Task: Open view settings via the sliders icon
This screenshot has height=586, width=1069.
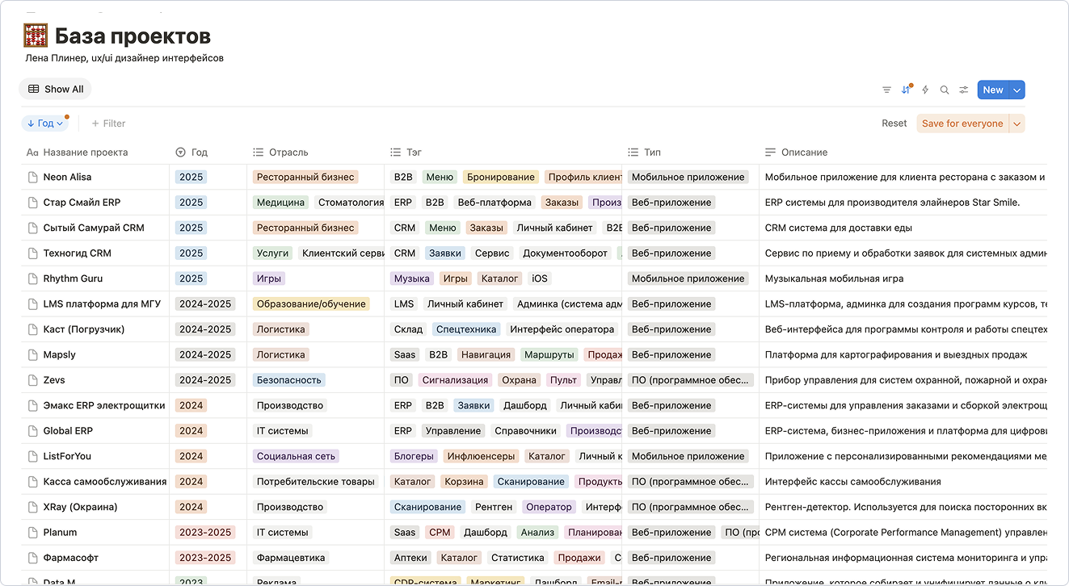Action: (963, 90)
